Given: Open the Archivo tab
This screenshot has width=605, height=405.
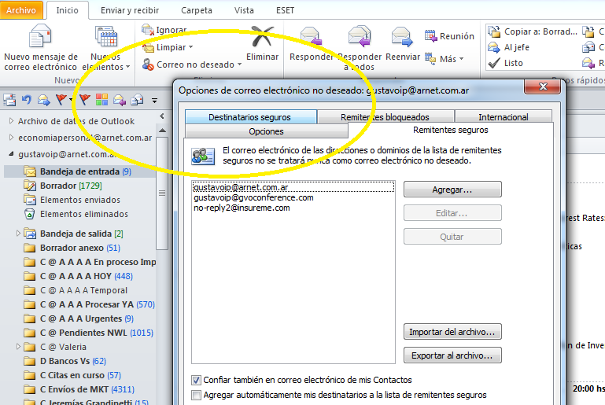Looking at the screenshot, I should (x=20, y=10).
